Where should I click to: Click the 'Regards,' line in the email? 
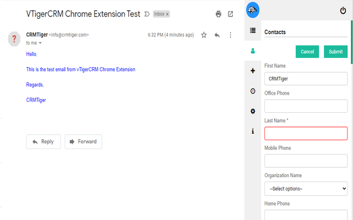click(x=35, y=85)
